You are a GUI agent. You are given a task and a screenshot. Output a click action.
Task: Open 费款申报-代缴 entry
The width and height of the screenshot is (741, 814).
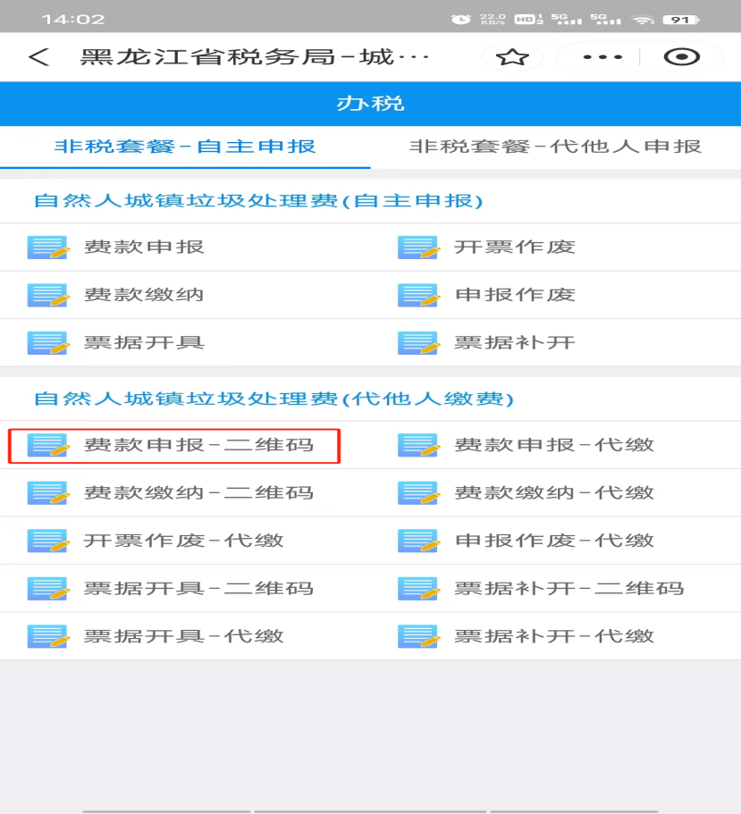[554, 445]
